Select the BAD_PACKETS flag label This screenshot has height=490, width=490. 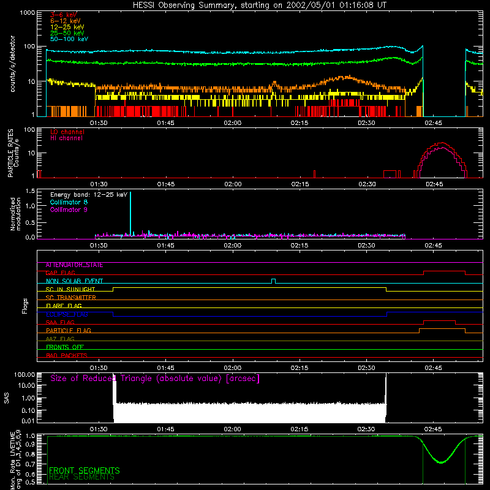click(67, 355)
